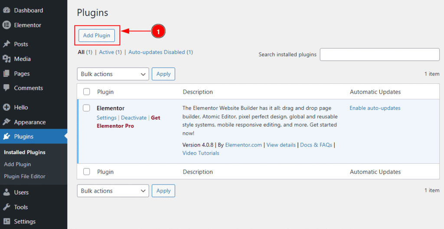Viewport: 444px width, 229px height.
Task: Click the Users person icon
Action: pyautogui.click(x=6, y=192)
